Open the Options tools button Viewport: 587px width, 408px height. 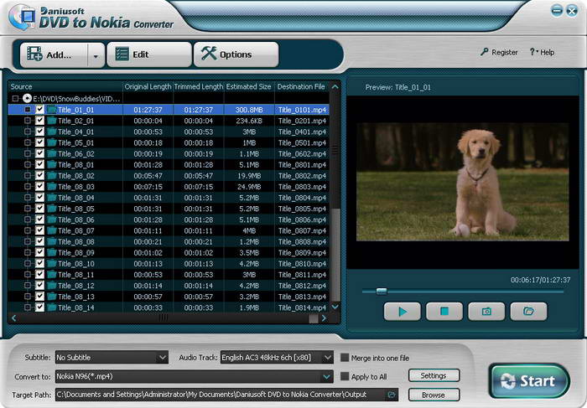coord(236,54)
